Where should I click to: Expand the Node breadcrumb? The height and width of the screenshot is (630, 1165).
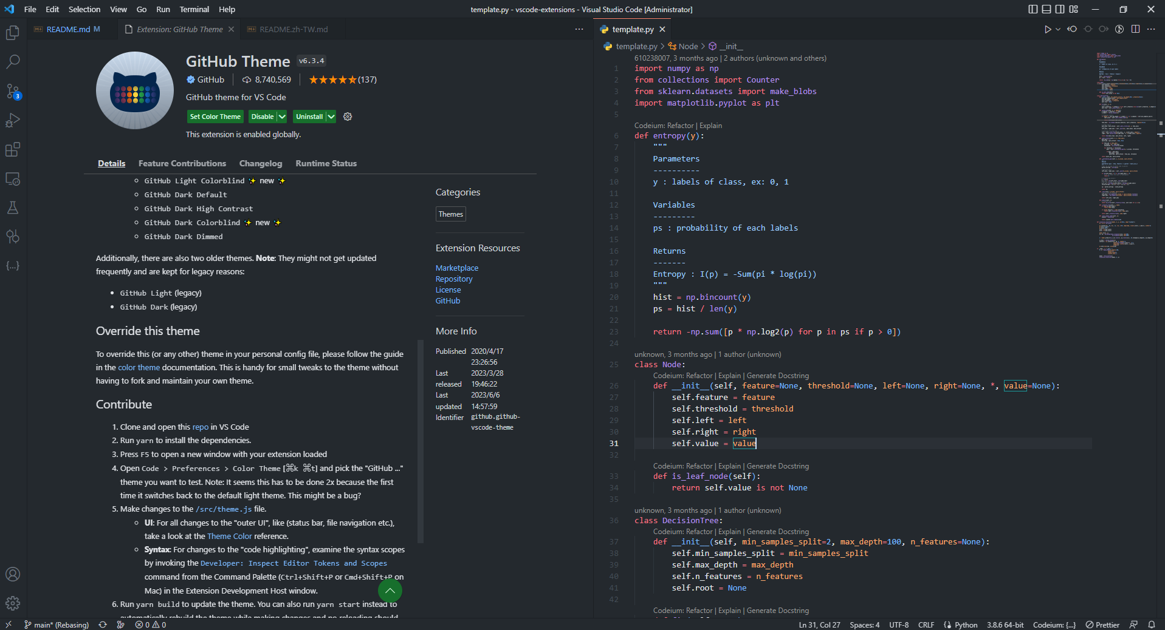coord(683,46)
